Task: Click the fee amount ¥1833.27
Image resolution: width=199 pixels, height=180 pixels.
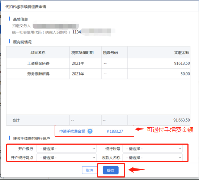Action: tap(115, 131)
